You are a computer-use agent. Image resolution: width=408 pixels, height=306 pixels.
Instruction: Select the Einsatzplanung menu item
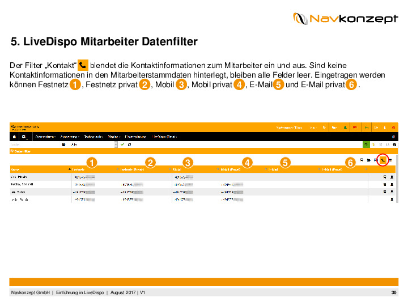(135, 137)
